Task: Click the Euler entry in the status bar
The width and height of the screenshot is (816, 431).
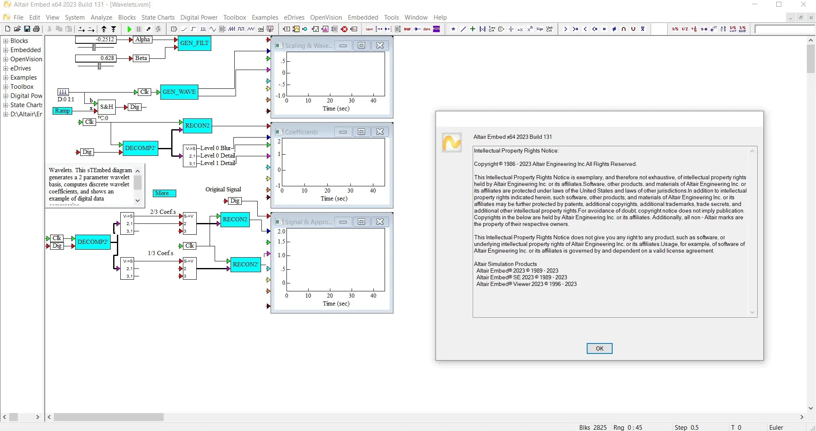Action: (x=776, y=427)
